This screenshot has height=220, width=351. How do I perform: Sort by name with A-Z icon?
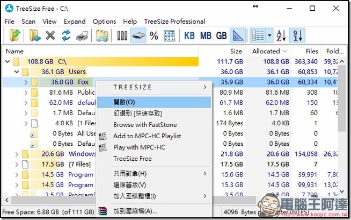pyautogui.click(x=281, y=36)
